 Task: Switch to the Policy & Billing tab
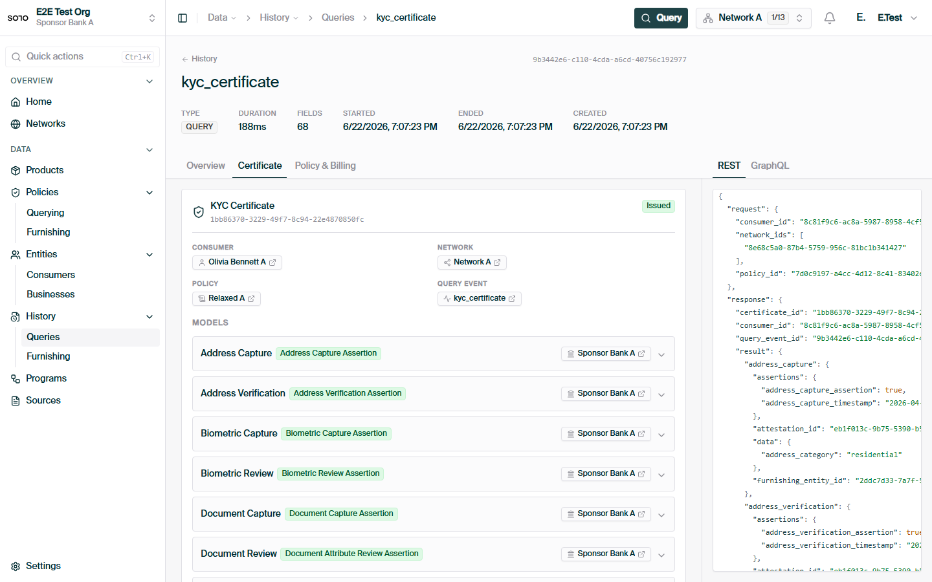(325, 166)
